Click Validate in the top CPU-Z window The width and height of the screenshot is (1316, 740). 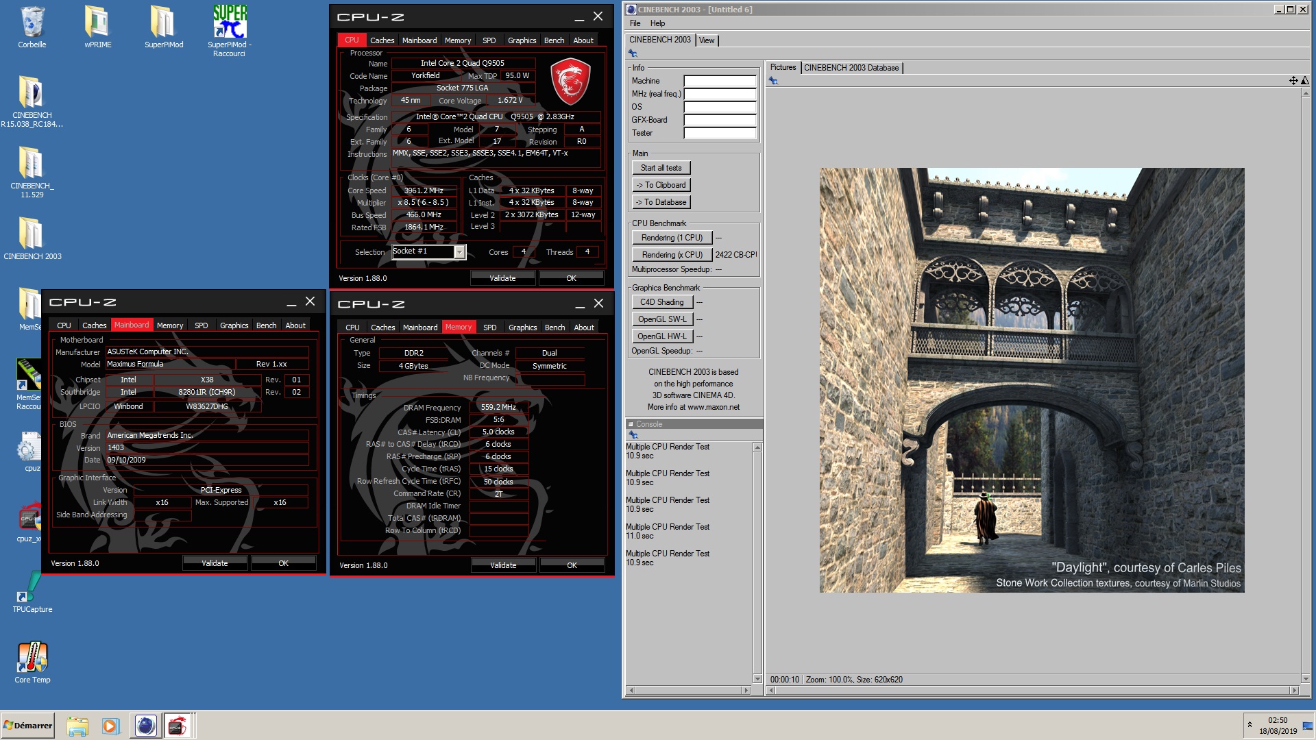(502, 278)
